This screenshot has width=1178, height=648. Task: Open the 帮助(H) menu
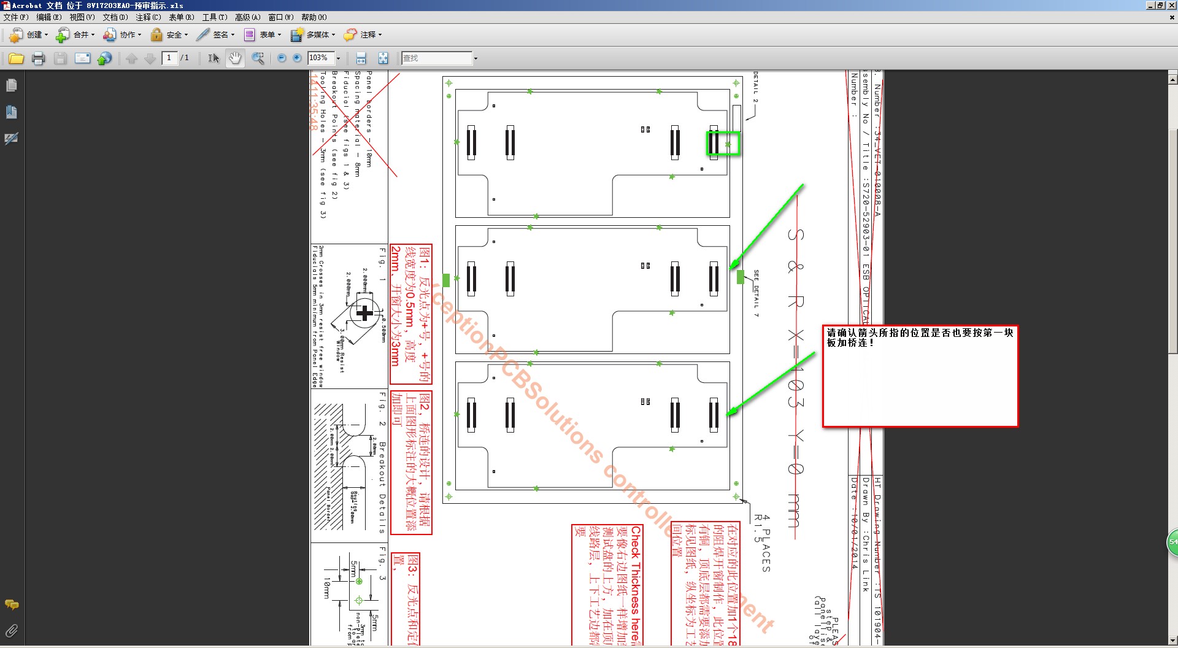(314, 17)
